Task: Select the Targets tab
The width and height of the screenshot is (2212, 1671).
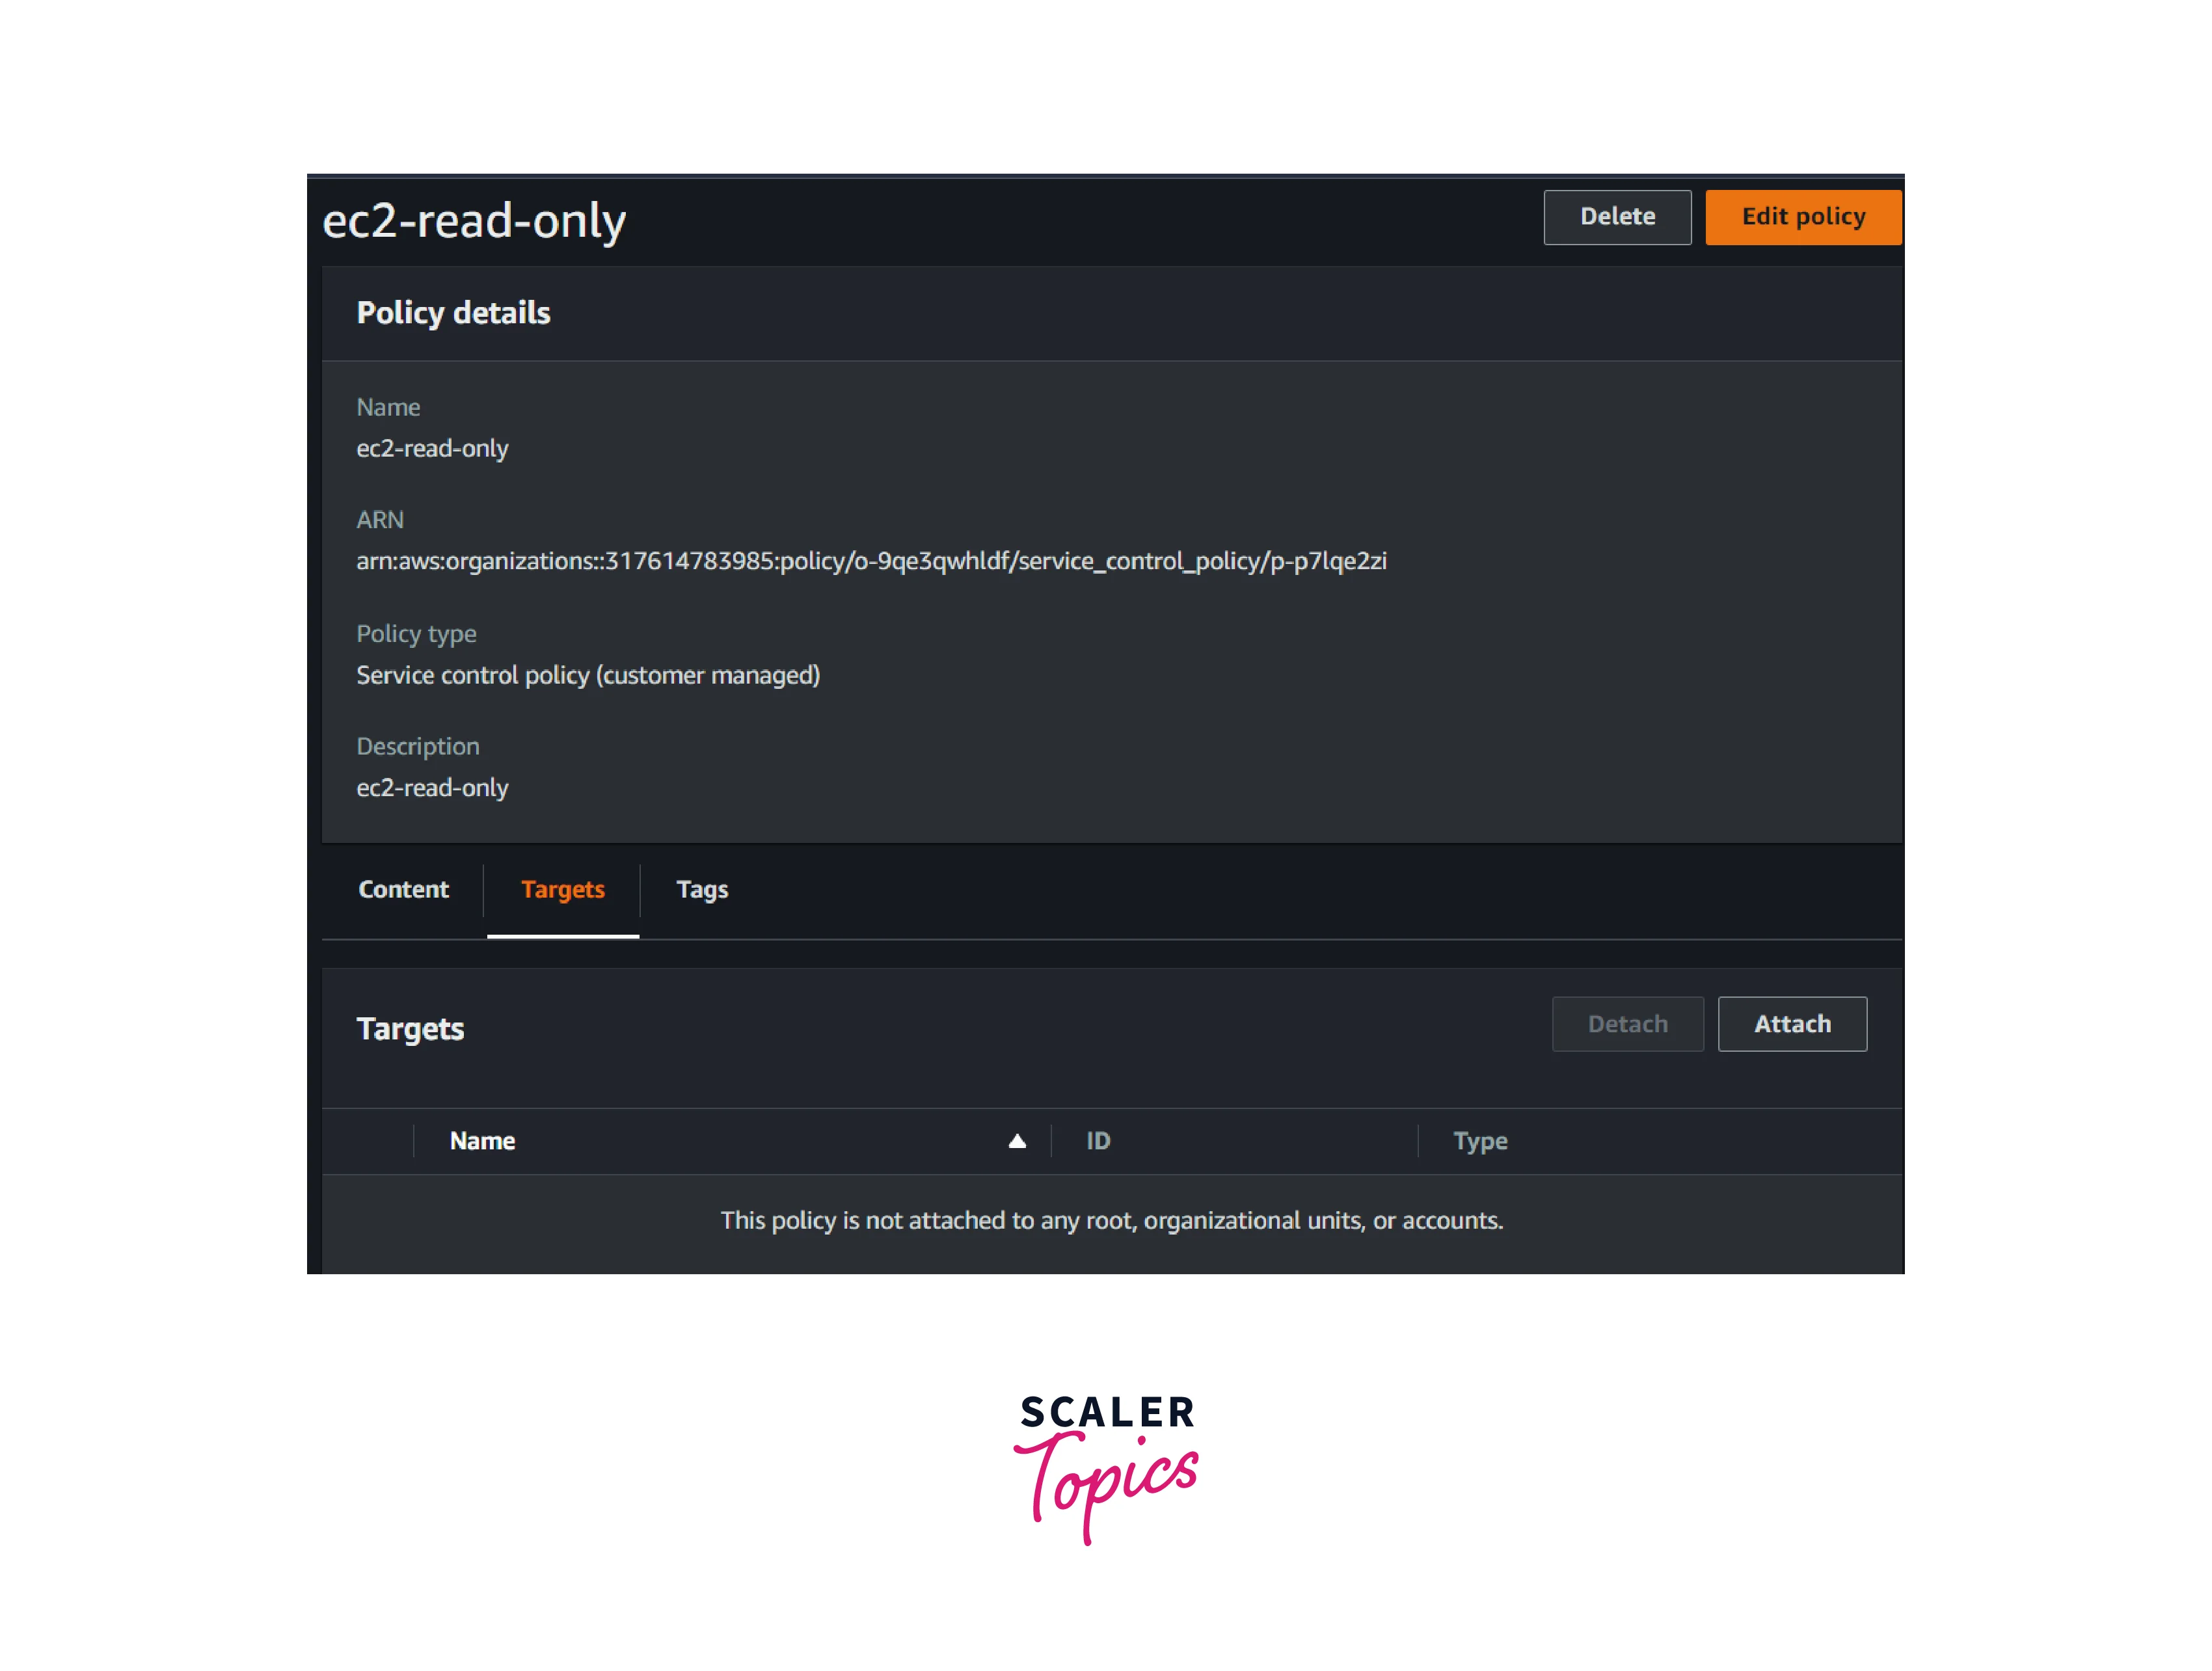Action: pyautogui.click(x=562, y=890)
